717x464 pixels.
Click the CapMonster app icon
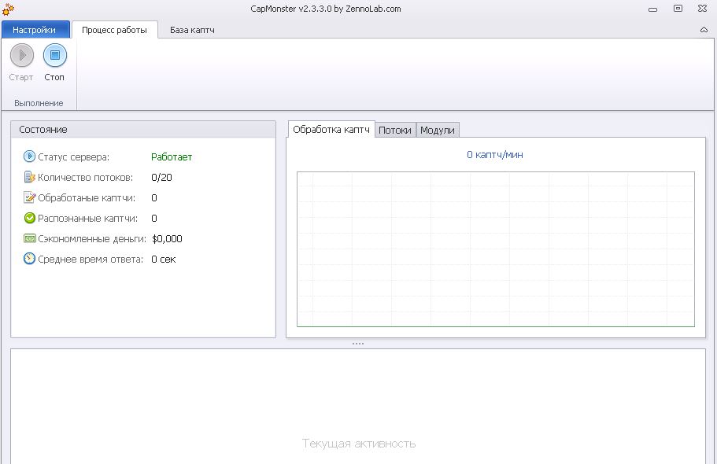point(8,9)
